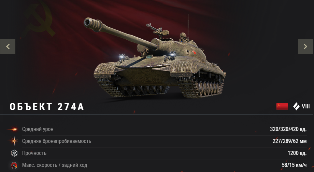
Task: Select the Средняя бронепробиваемость row label
Action: [x=57, y=141]
